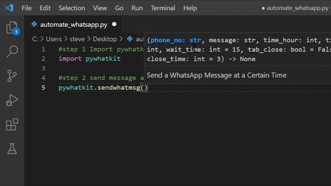Open the Extensions view icon
The image size is (331, 186).
pyautogui.click(x=12, y=125)
